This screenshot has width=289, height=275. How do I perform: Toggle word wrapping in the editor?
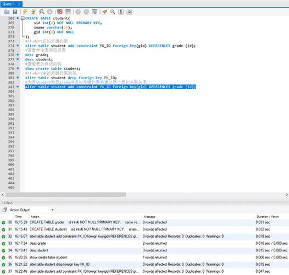click(129, 12)
